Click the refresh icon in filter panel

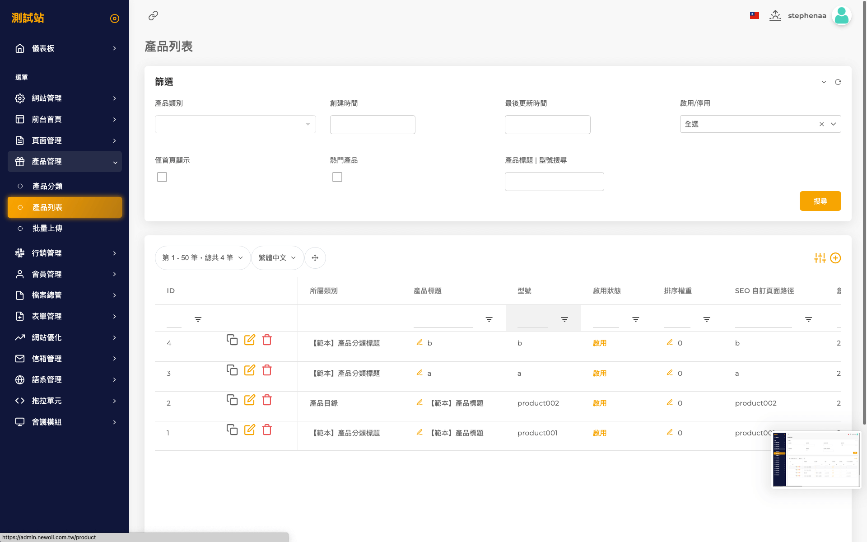click(x=838, y=82)
